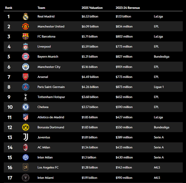Sort by the Rank column header
Viewport: 186px width, 183px height.
[x=9, y=8]
